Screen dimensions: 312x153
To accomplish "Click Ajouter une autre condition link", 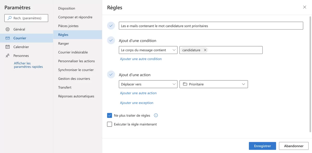I will point(141,59).
